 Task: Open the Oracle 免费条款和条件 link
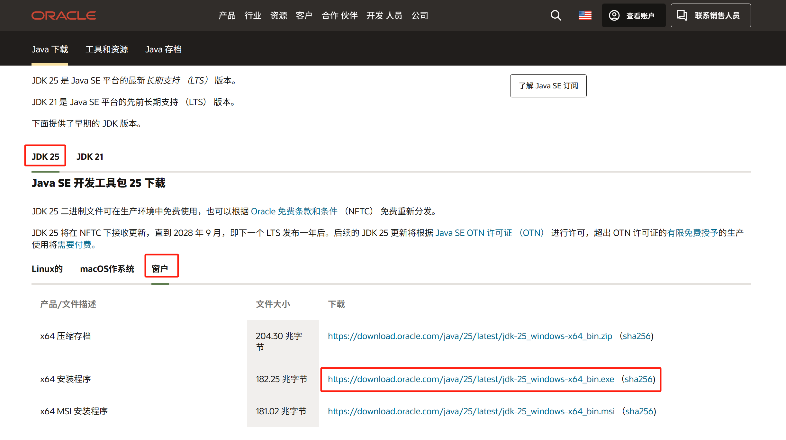[x=294, y=211]
